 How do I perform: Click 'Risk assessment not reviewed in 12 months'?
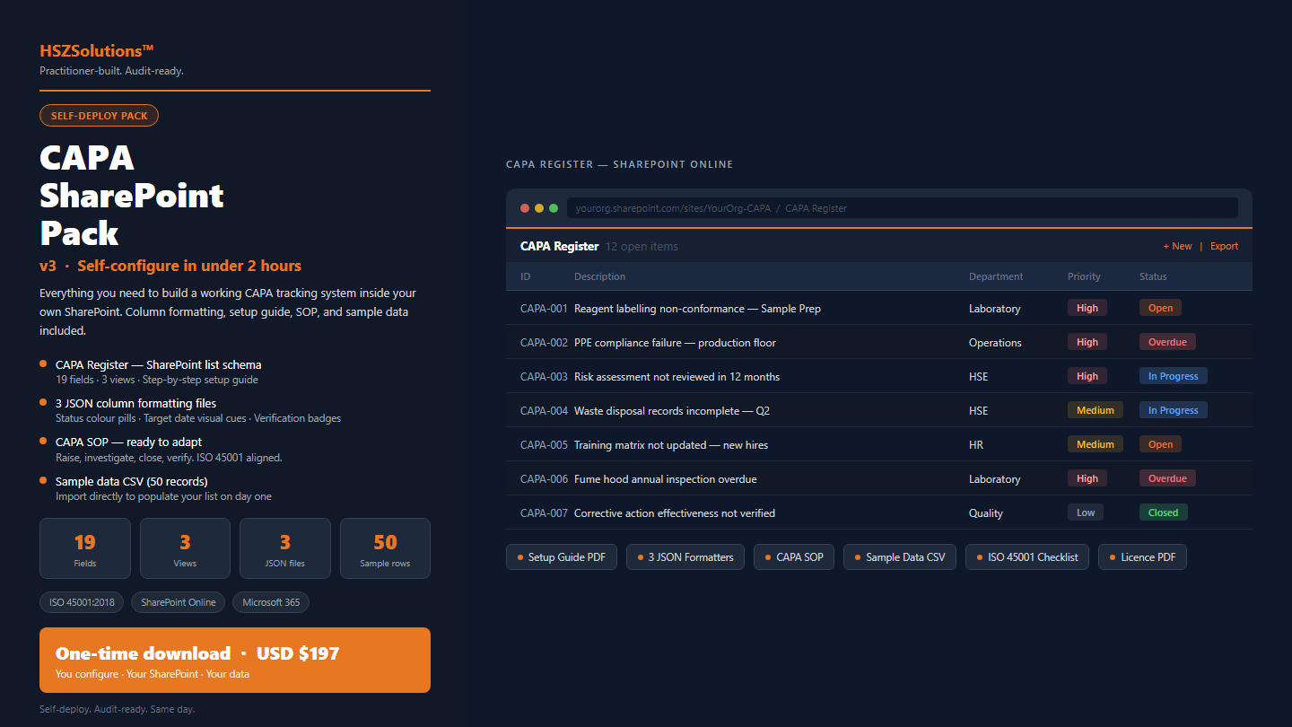[677, 377]
